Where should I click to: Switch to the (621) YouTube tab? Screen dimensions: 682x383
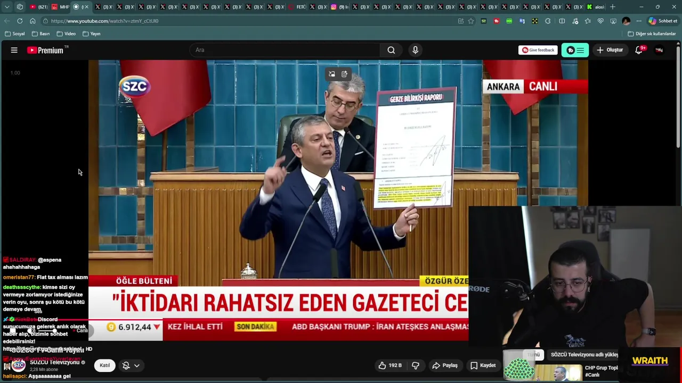(x=39, y=7)
